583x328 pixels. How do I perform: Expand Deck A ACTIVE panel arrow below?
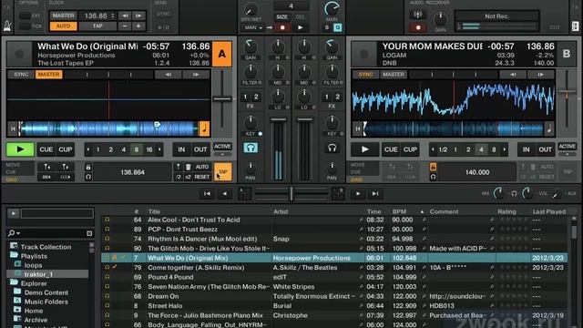(x=222, y=154)
